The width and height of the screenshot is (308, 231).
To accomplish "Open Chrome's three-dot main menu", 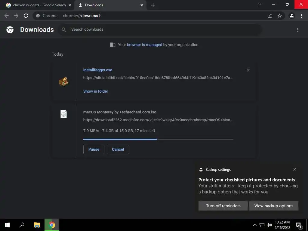I will coord(301,16).
